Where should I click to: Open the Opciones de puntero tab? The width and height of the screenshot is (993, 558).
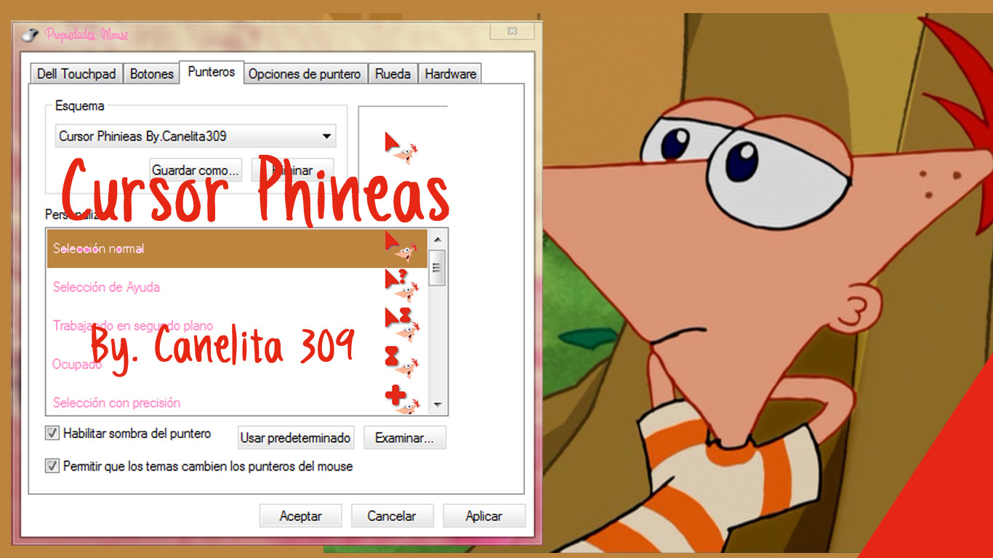(x=305, y=73)
